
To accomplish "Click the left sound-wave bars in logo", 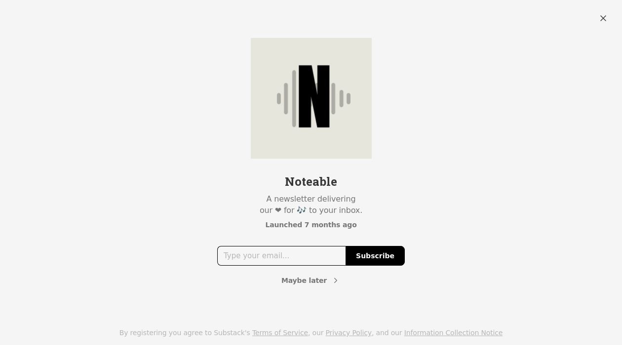I will [287, 99].
